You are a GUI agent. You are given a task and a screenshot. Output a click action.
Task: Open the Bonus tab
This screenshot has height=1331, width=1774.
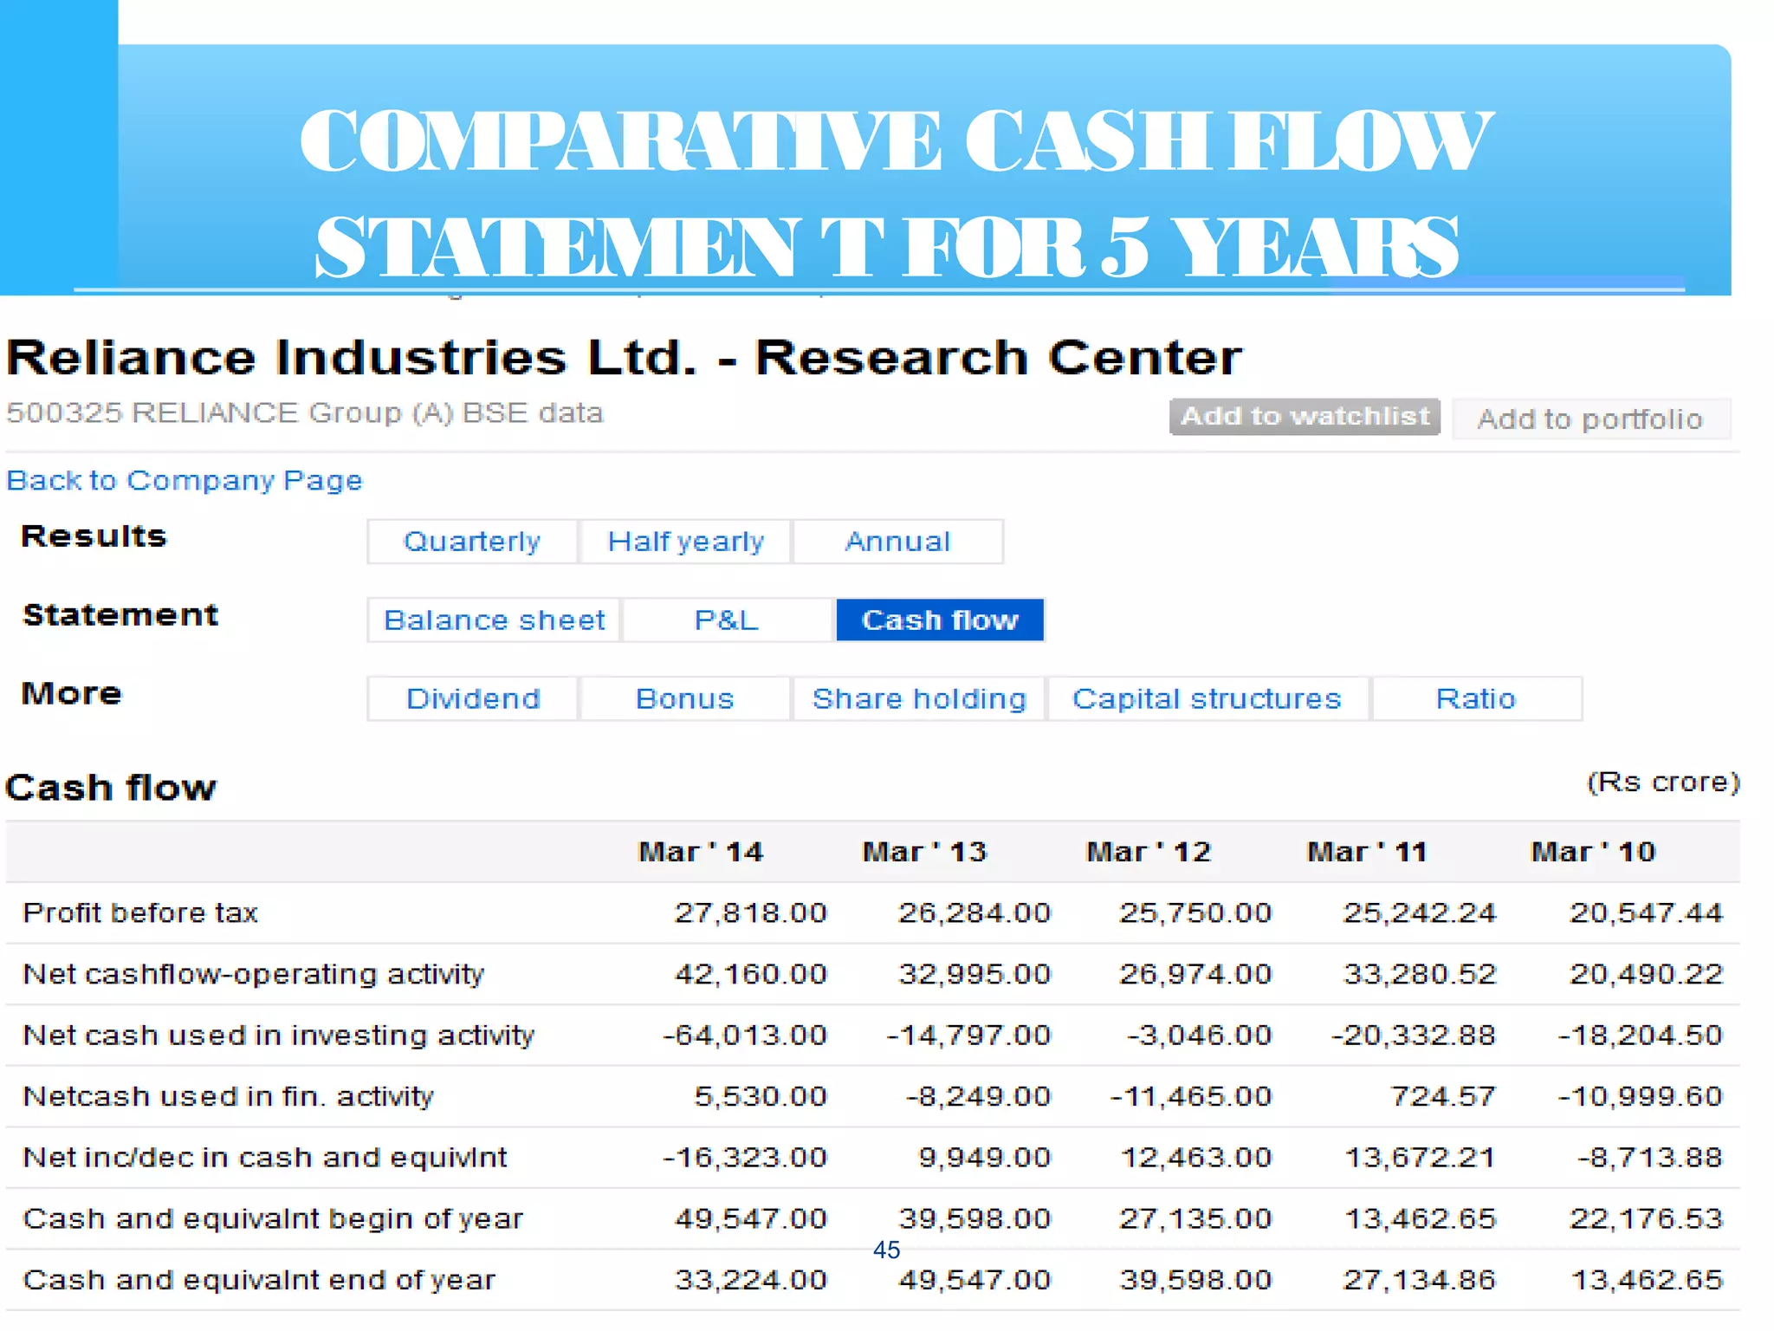pyautogui.click(x=684, y=698)
